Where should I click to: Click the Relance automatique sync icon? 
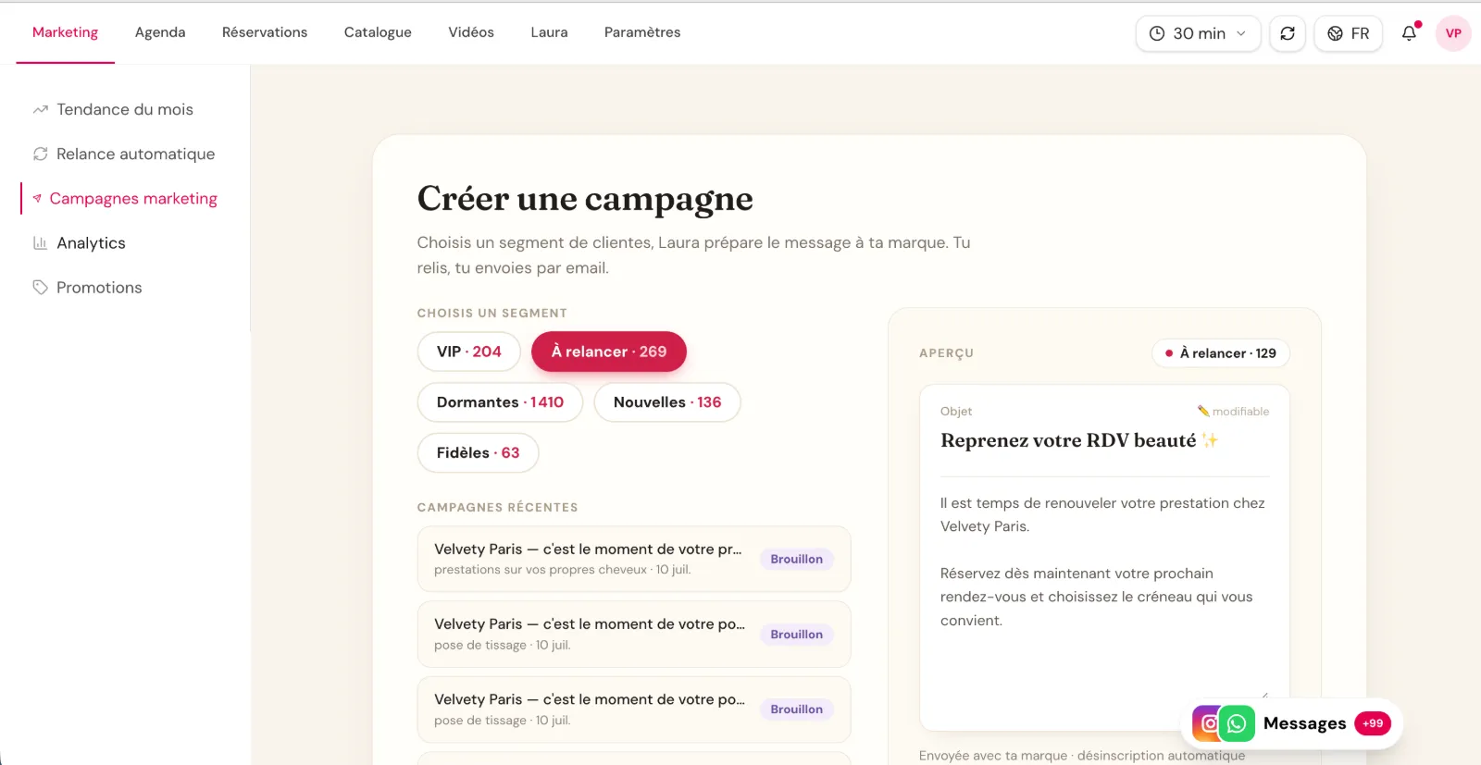40,154
